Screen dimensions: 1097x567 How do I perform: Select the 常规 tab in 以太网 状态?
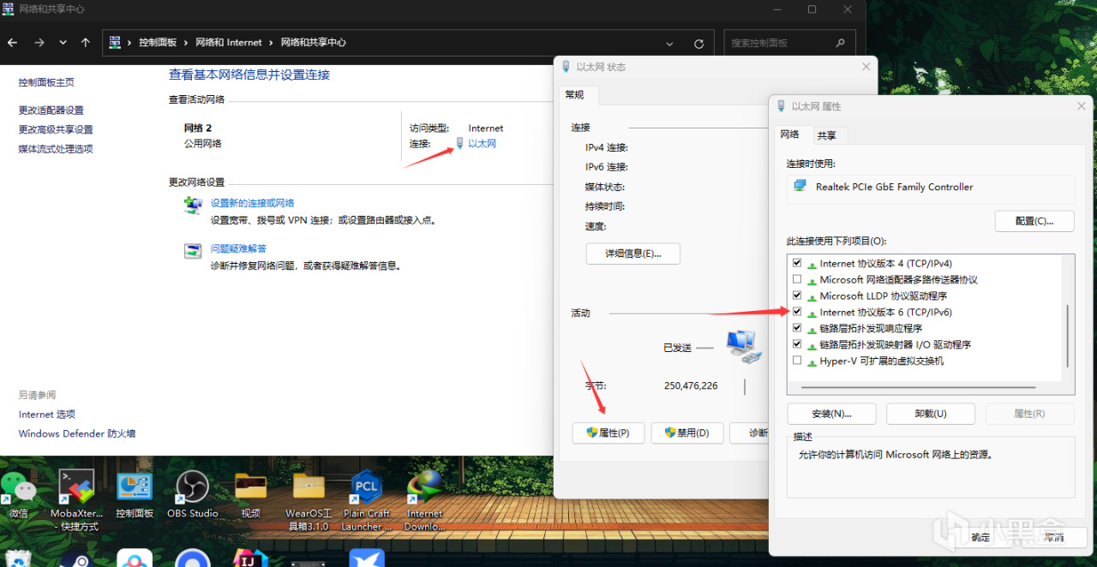[574, 94]
